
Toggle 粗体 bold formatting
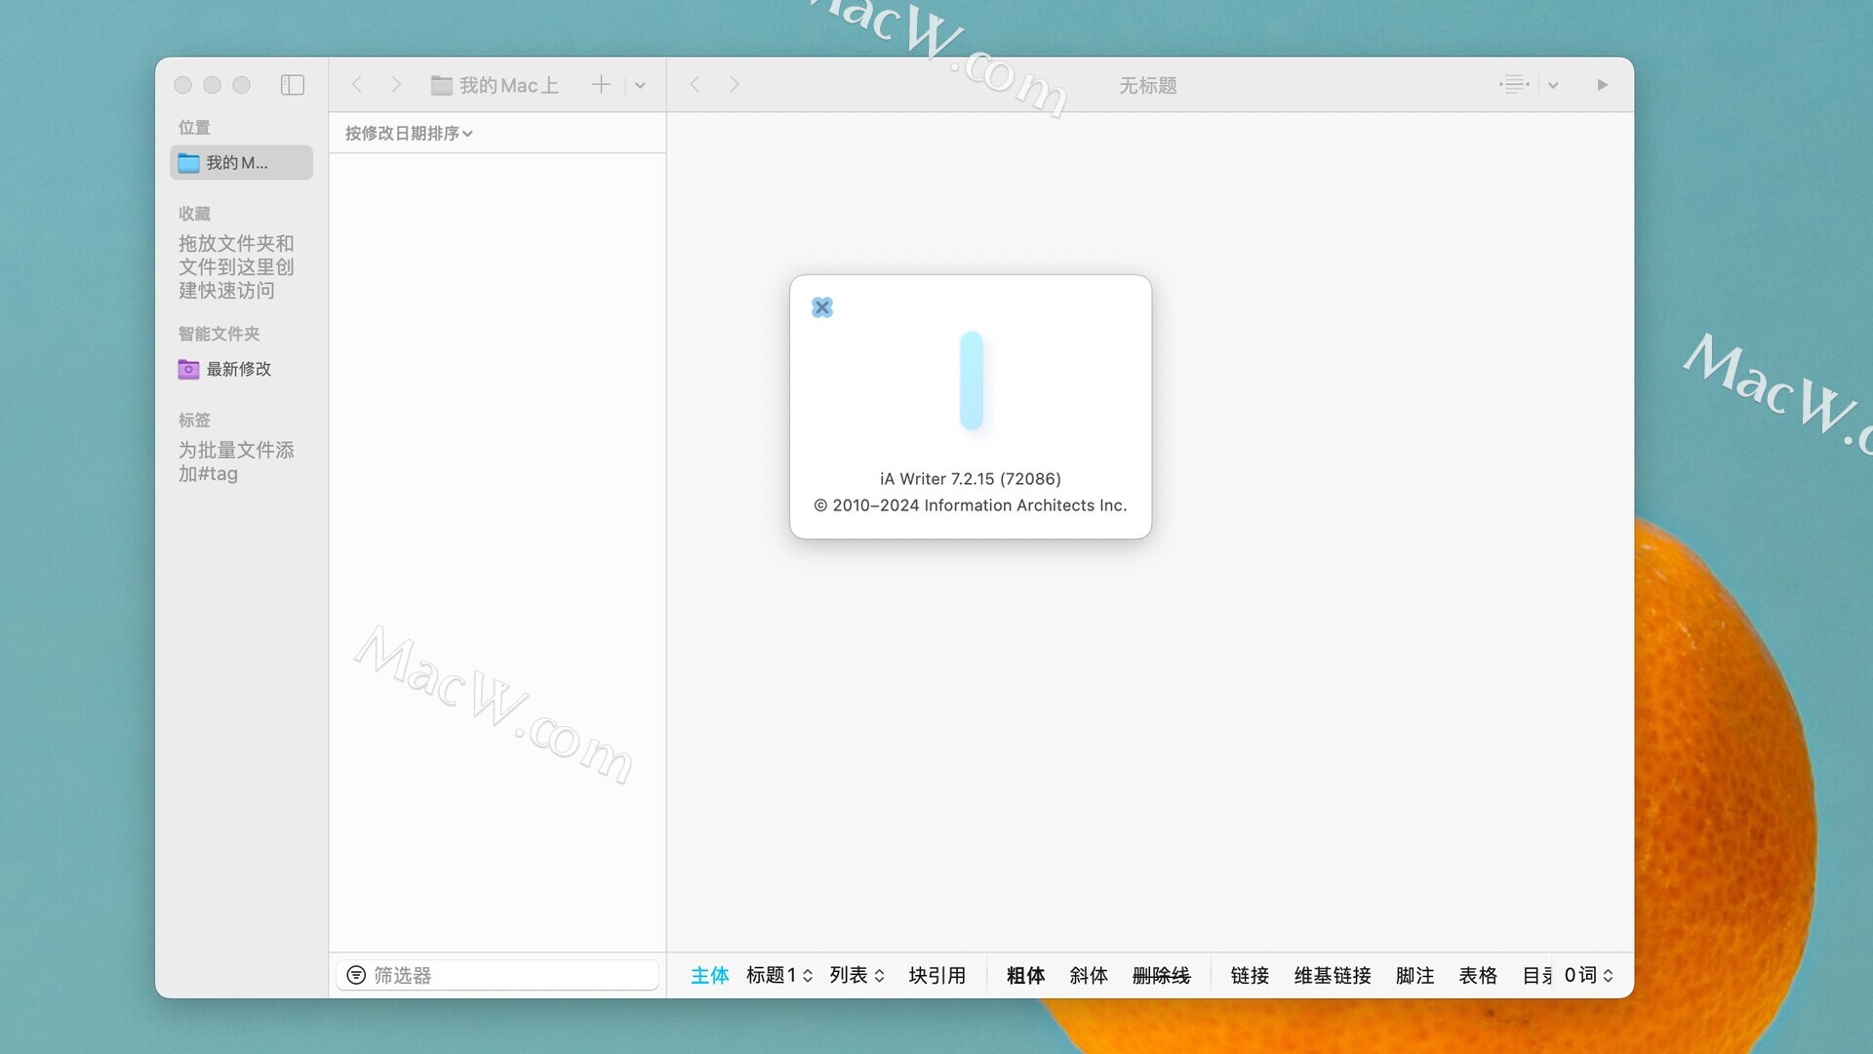point(1025,975)
